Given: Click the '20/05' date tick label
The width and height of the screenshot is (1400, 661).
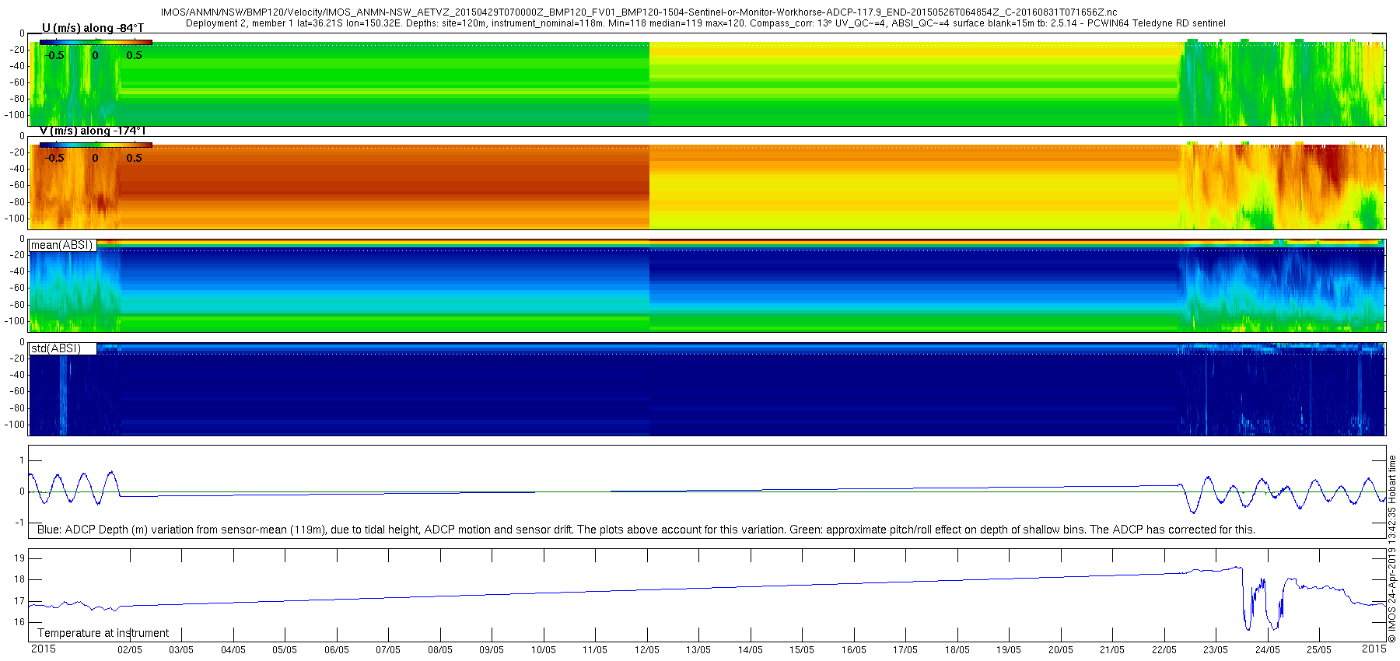Looking at the screenshot, I should coord(1061,650).
